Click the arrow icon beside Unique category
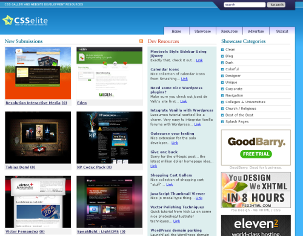Screen dimensions: 303x236 (x=222, y=83)
